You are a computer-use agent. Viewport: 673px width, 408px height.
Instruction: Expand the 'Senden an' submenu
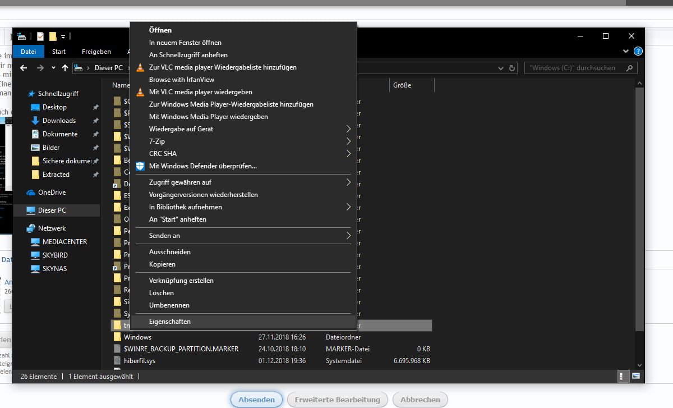coord(243,236)
